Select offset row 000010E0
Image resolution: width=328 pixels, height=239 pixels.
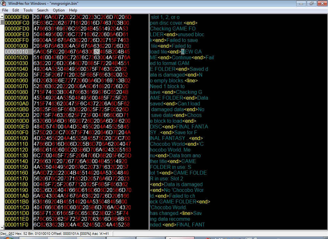pyautogui.click(x=17, y=127)
